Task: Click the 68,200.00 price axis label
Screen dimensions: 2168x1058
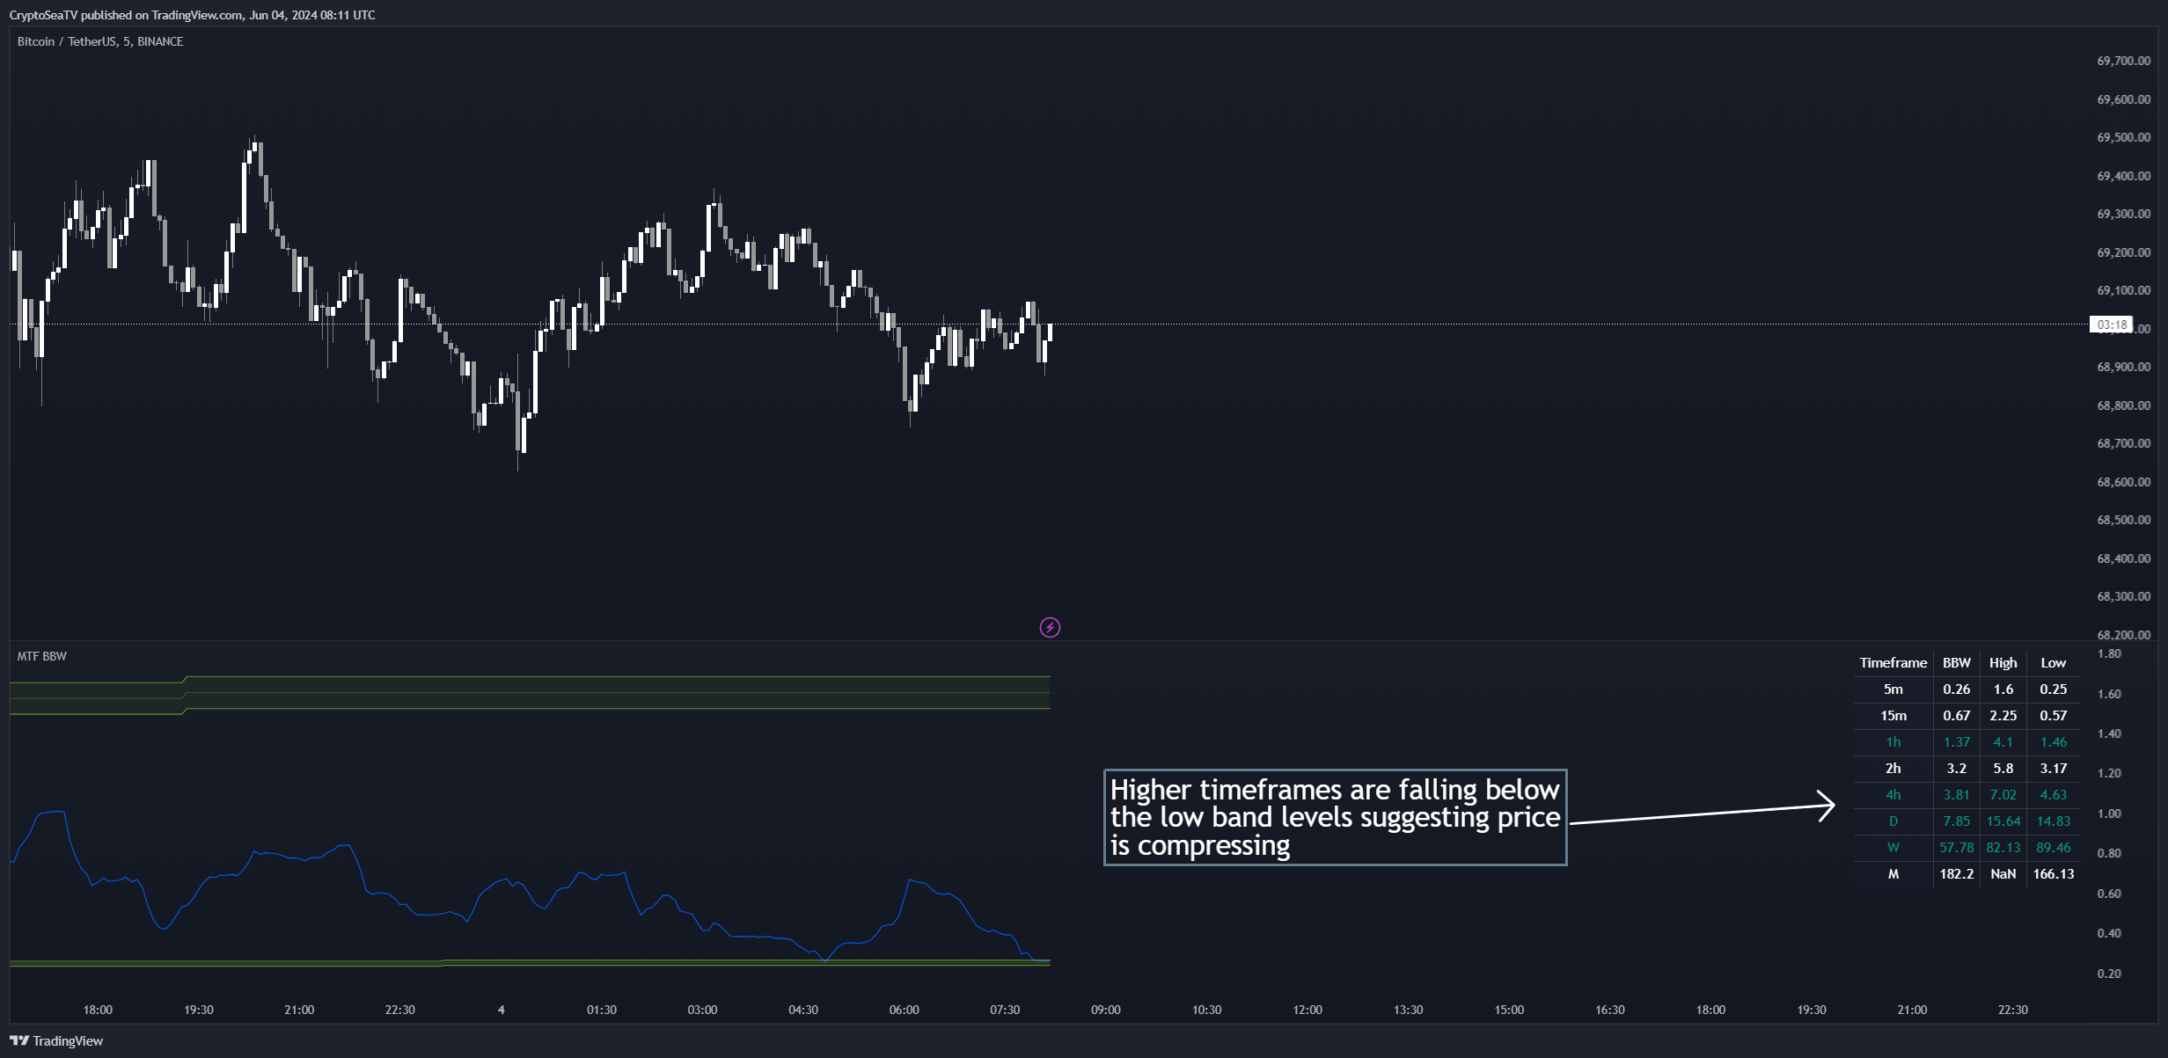Action: (x=2123, y=634)
